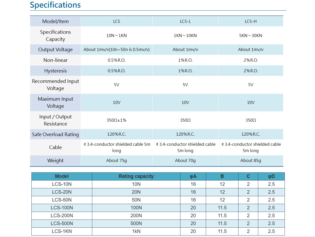Click φA value "16" in LCS-20N row
This screenshot has height=237, width=315.
193,192
